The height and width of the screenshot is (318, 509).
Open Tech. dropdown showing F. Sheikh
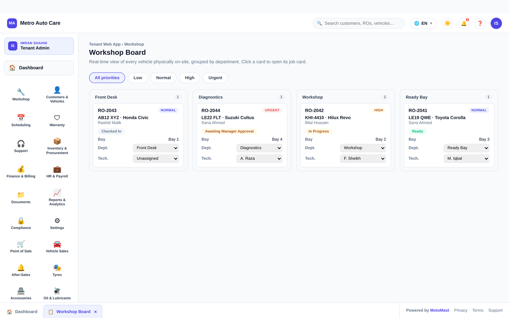(363, 158)
